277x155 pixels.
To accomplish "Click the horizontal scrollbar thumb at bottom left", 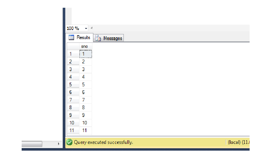I will 32,144.
